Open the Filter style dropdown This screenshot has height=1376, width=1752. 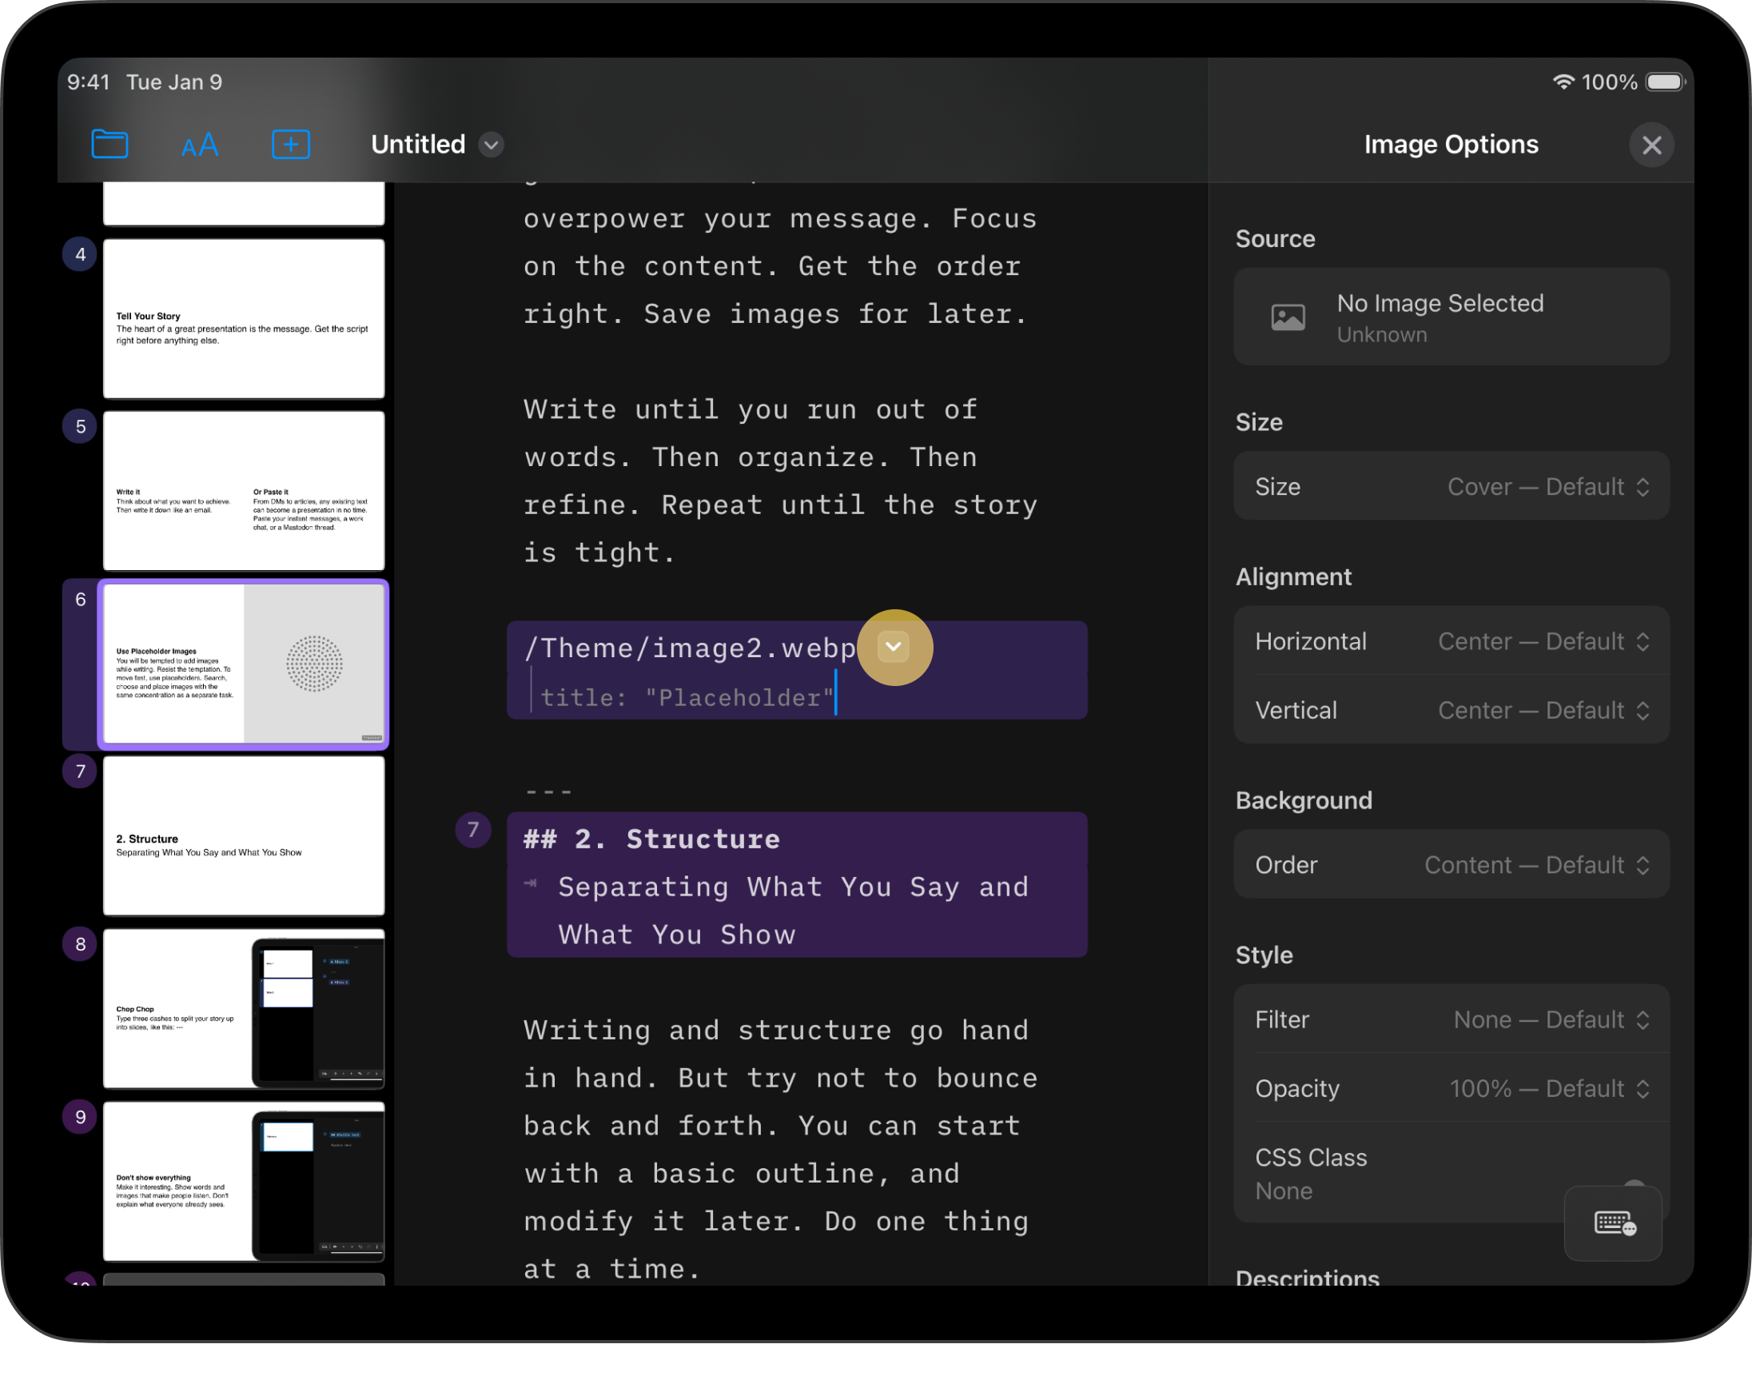coord(1551,1020)
